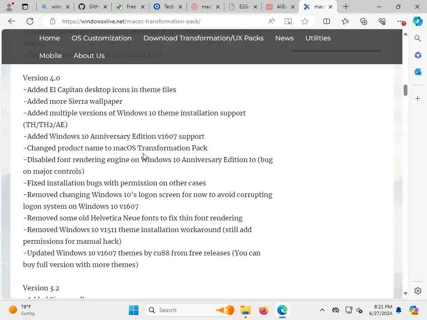Open the About Us page
427x320 pixels.
click(89, 55)
